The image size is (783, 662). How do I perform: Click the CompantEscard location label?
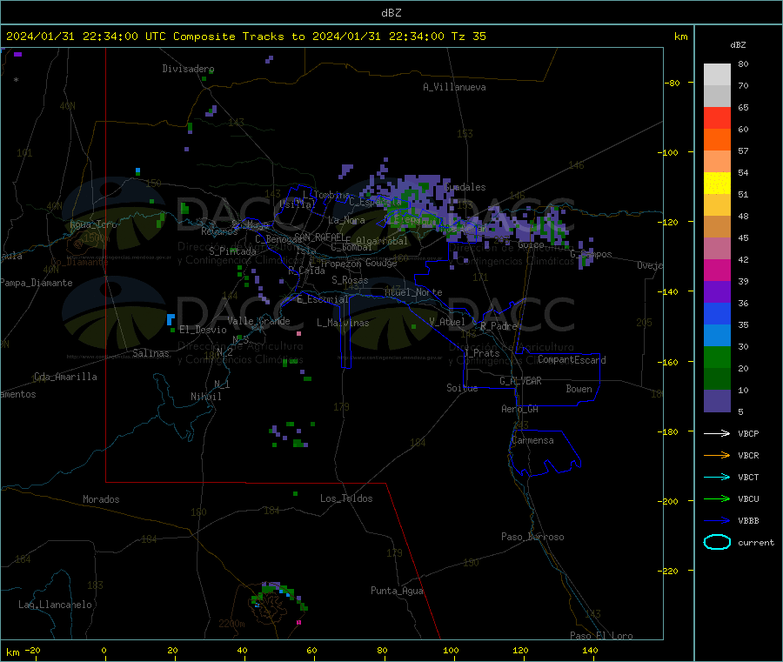coord(572,360)
